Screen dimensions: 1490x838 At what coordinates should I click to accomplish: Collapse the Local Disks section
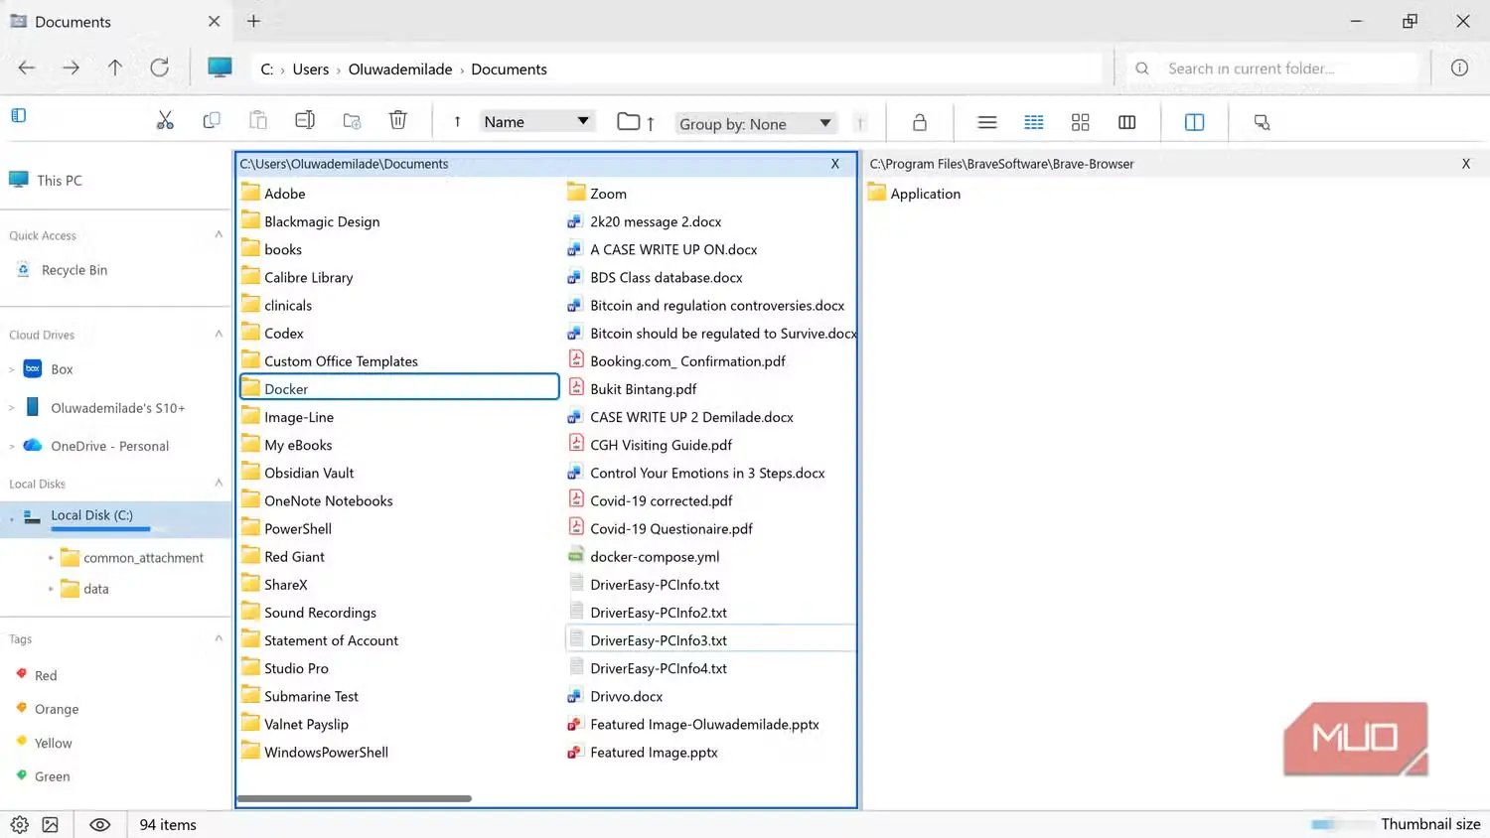click(x=219, y=483)
